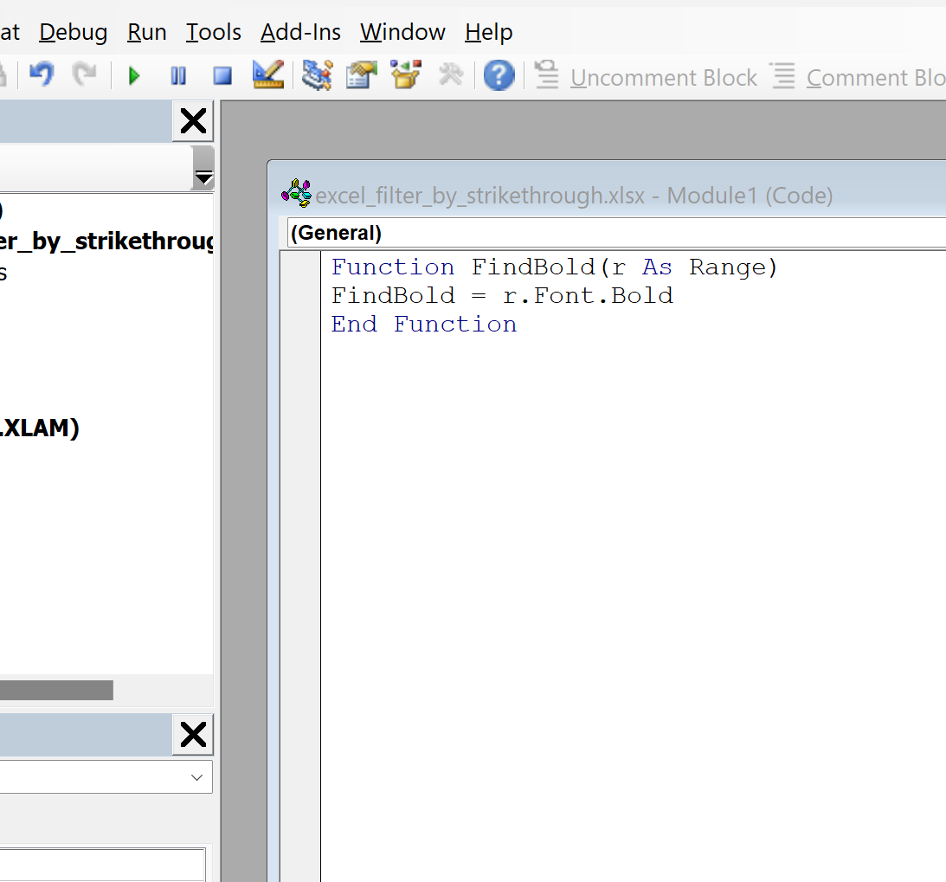Stop execution with the Reset icon
Screen dimensions: 946x882
click(222, 76)
